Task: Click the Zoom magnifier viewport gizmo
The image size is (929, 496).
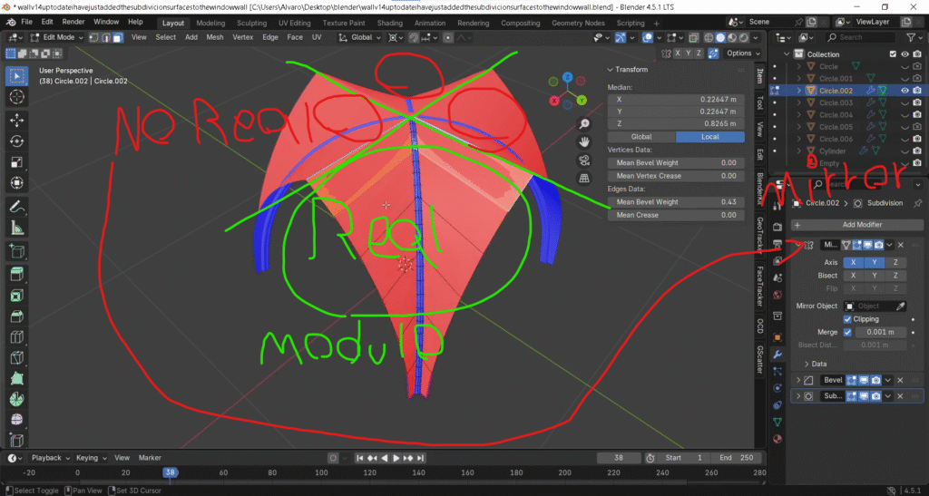Action: point(585,124)
